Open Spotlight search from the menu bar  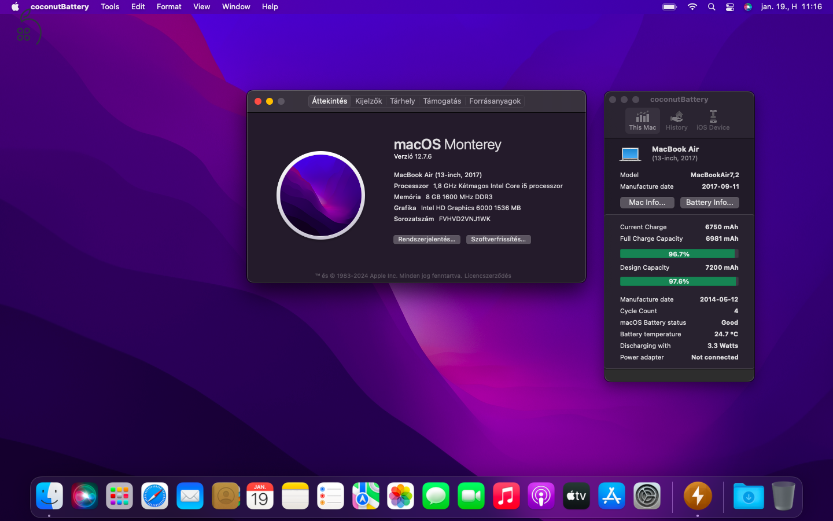(711, 7)
